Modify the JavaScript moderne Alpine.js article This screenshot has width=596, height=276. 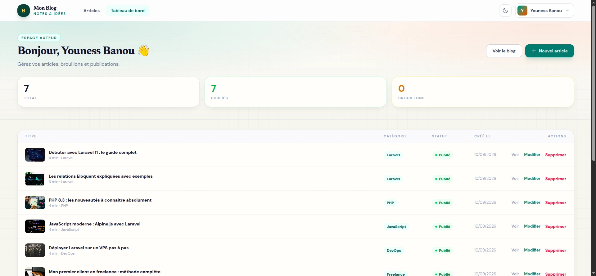[x=532, y=226]
